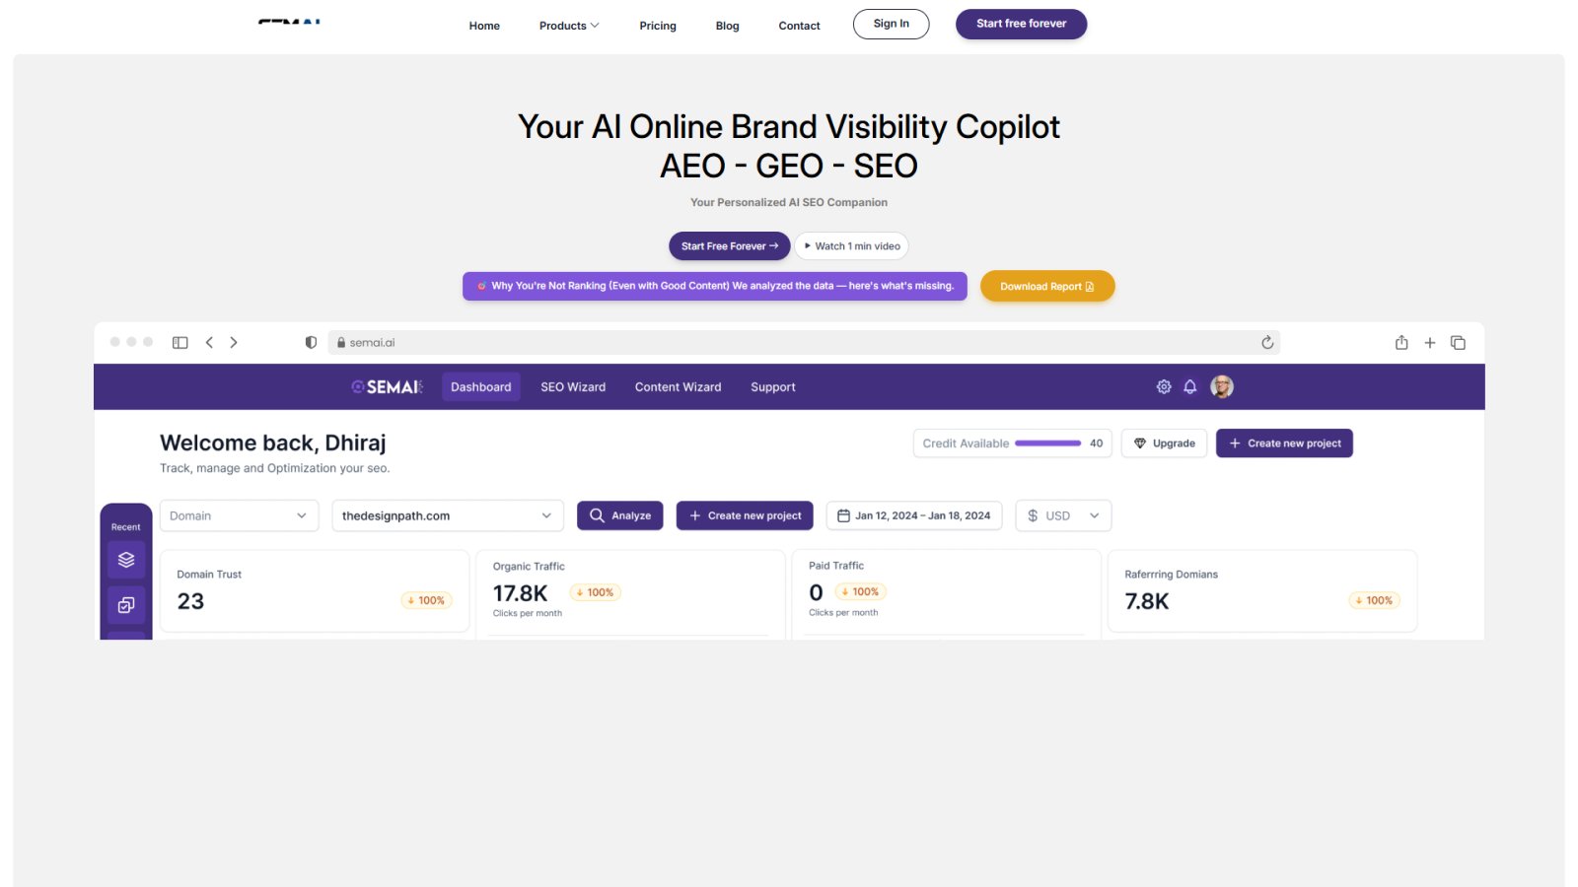Share the page with the share icon
The height and width of the screenshot is (887, 1578).
[1401, 342]
